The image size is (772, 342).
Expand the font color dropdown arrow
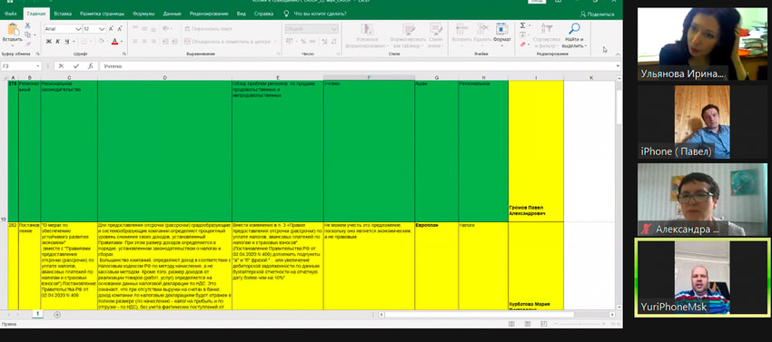[x=122, y=42]
